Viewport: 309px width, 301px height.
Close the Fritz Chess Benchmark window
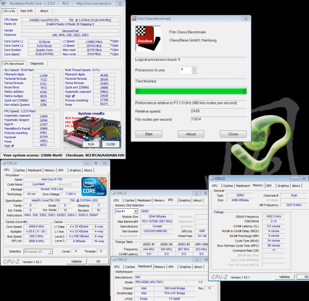[246, 18]
